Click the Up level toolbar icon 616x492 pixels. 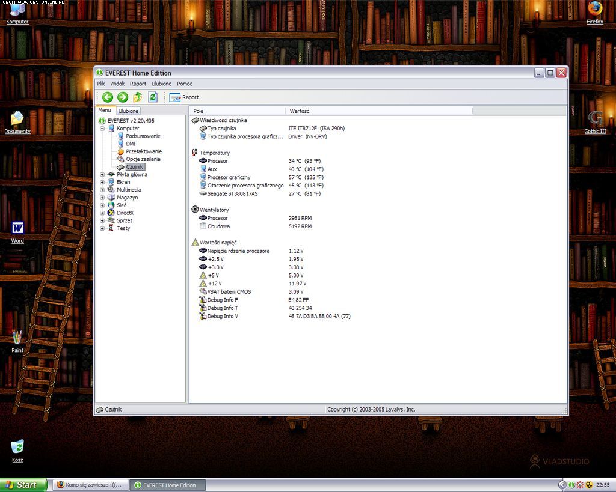(138, 97)
